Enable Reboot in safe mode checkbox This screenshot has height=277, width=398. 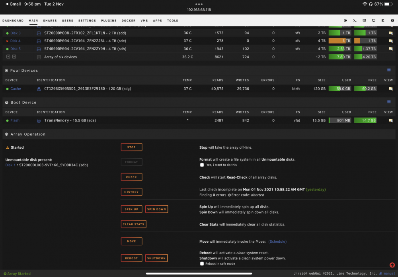[x=202, y=263]
